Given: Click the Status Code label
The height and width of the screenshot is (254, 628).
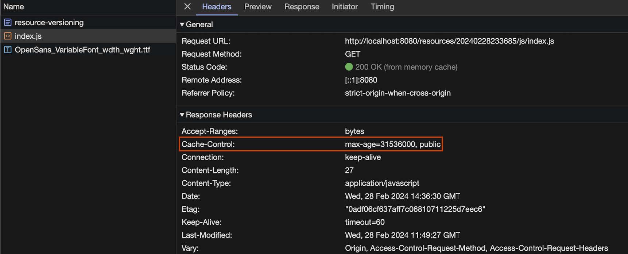Looking at the screenshot, I should (204, 67).
